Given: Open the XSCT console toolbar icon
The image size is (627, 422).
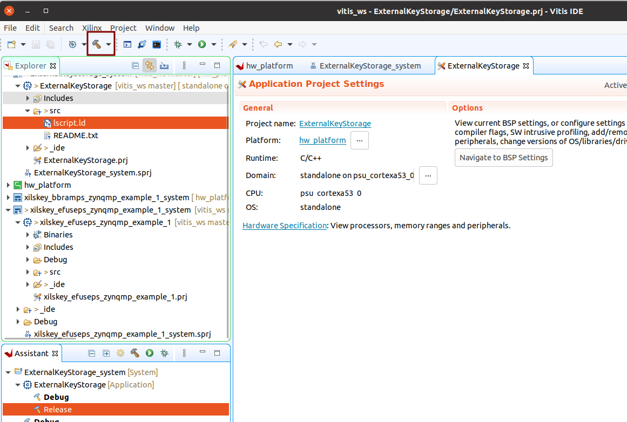Looking at the screenshot, I should [127, 44].
